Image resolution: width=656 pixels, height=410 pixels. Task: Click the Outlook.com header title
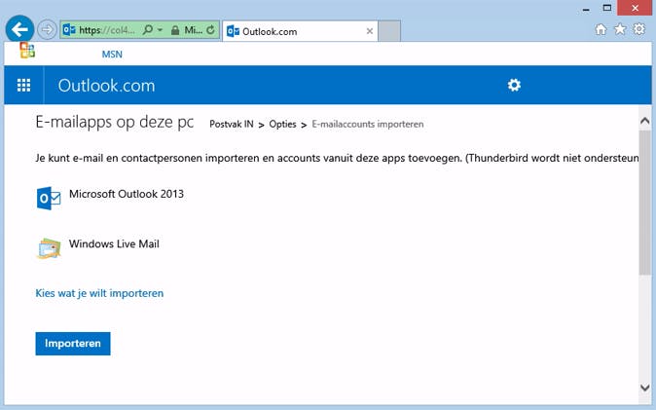pyautogui.click(x=106, y=86)
